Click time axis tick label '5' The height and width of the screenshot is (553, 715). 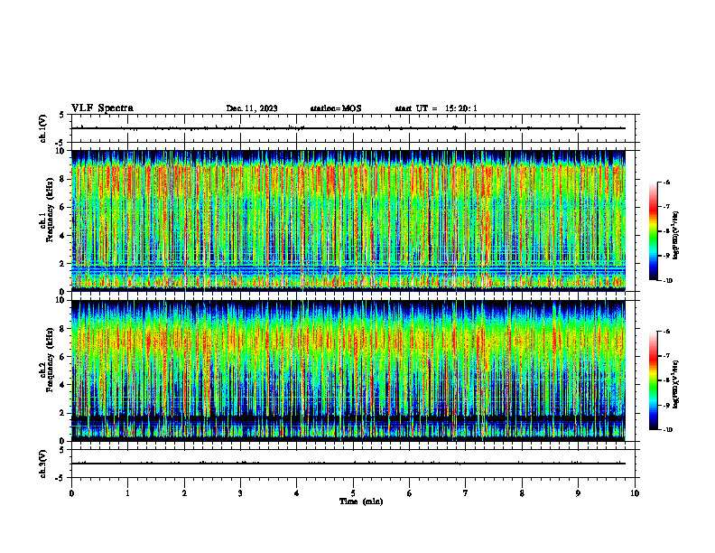(353, 493)
